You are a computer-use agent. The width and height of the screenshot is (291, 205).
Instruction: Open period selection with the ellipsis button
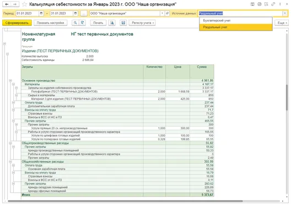pos(84,13)
